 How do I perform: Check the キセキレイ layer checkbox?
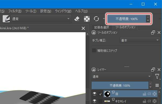pyautogui.click(x=100, y=101)
